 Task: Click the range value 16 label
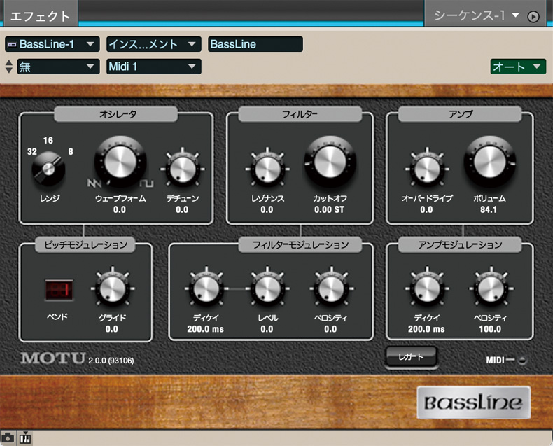tap(48, 140)
